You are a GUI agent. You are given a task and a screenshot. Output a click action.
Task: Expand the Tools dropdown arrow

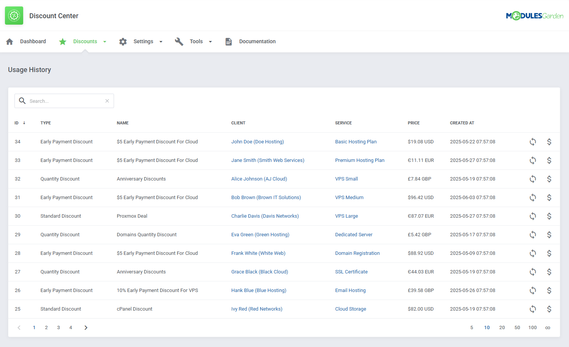(210, 42)
